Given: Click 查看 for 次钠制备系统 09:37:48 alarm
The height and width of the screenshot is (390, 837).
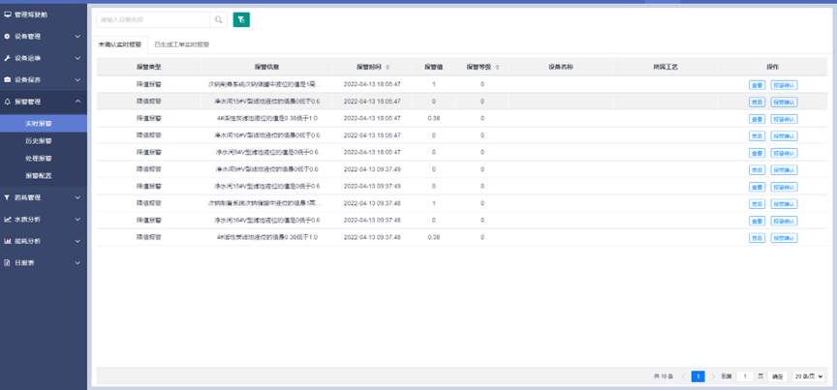Looking at the screenshot, I should (x=757, y=204).
